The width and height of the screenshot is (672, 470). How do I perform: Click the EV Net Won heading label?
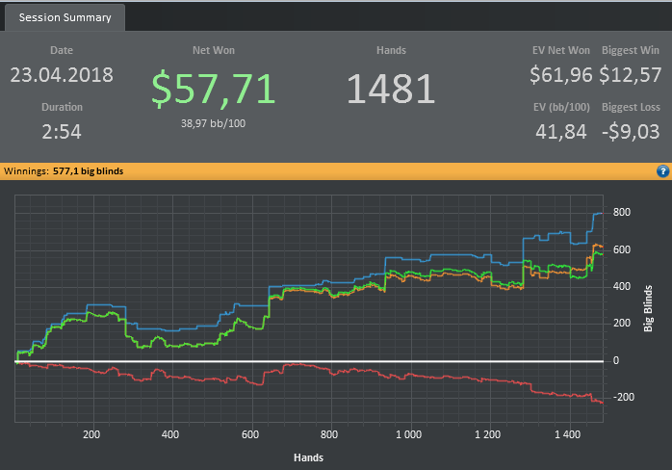pyautogui.click(x=561, y=50)
